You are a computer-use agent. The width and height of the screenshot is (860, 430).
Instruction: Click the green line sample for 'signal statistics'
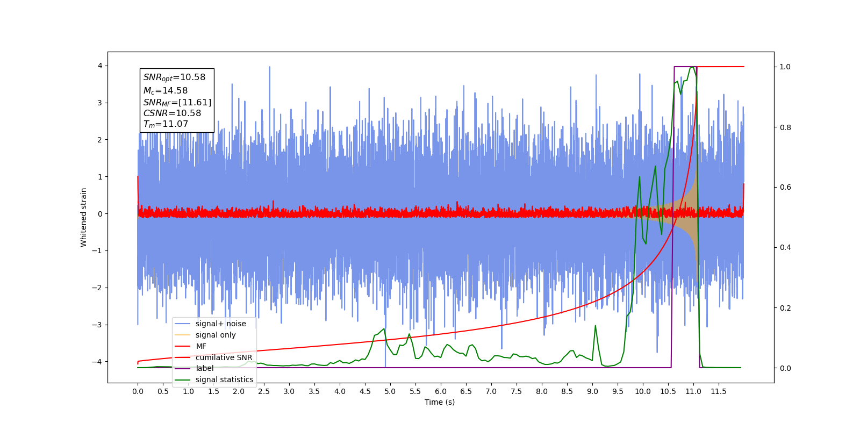[x=183, y=379]
